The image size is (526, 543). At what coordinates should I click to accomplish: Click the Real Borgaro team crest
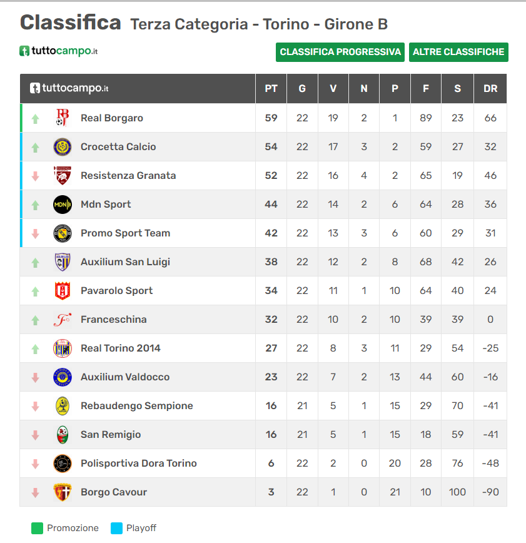pos(63,118)
